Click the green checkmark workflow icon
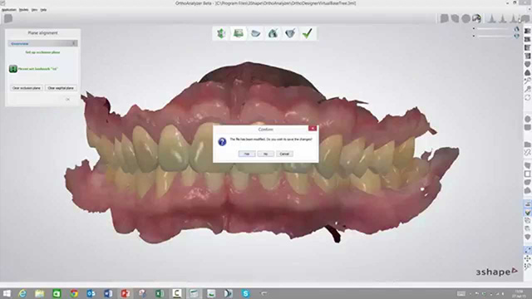This screenshot has width=532, height=299. (307, 33)
